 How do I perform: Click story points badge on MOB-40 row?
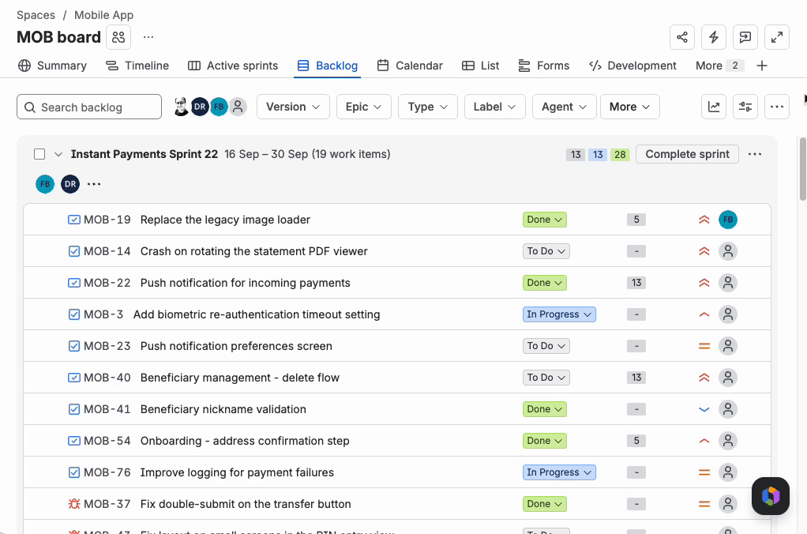636,378
